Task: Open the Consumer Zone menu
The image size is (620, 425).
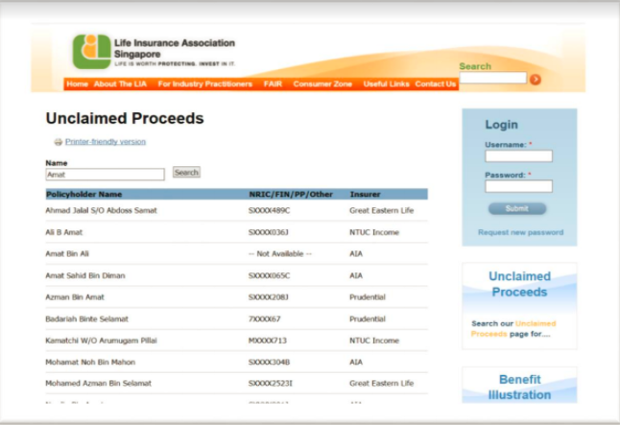Action: pyautogui.click(x=322, y=84)
